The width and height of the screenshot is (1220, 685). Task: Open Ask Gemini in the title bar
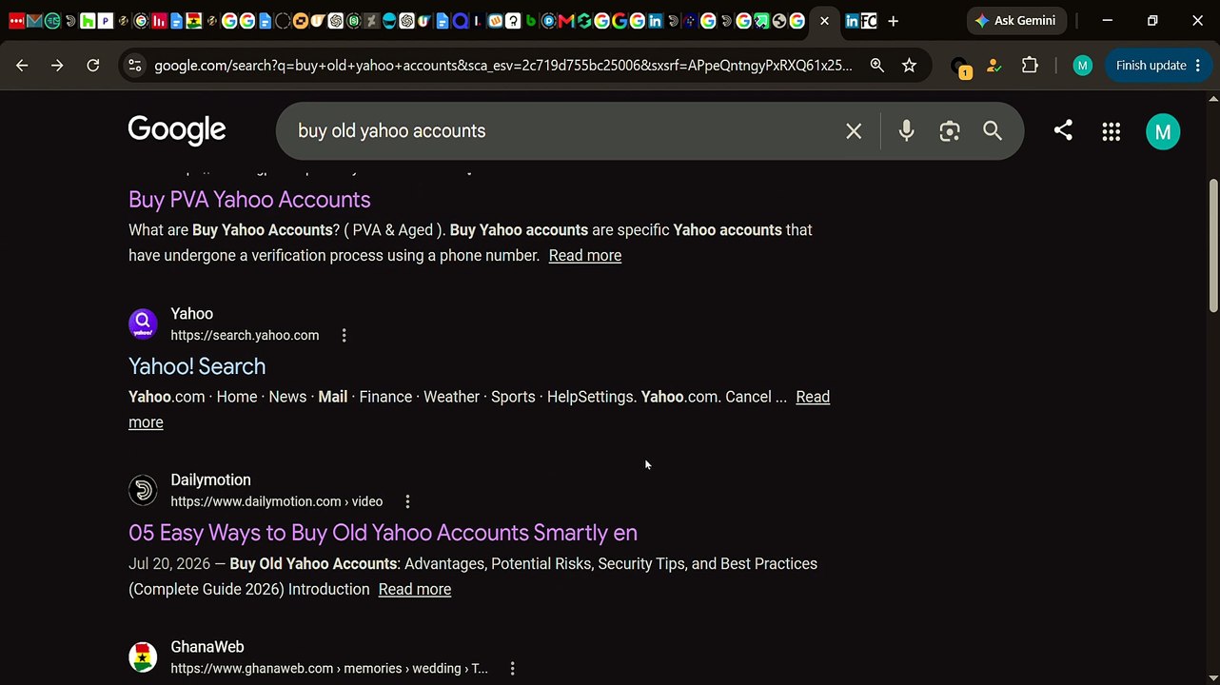pyautogui.click(x=1015, y=21)
